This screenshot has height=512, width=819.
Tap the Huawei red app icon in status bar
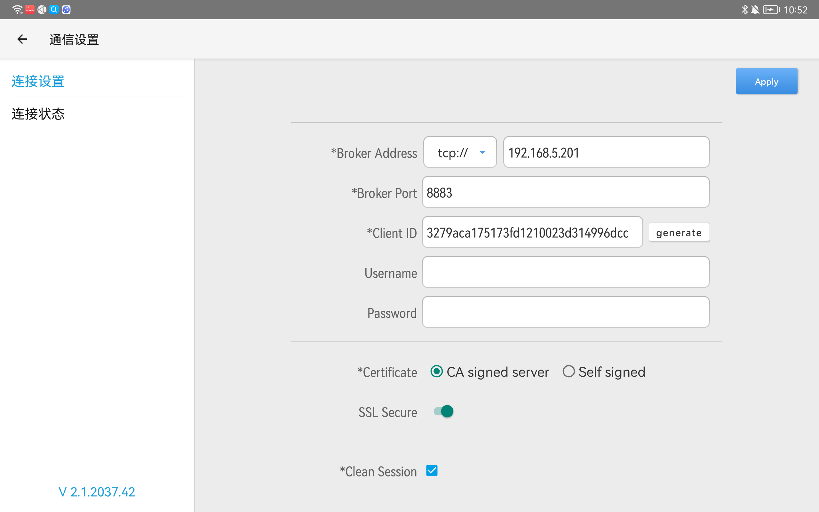coord(30,10)
